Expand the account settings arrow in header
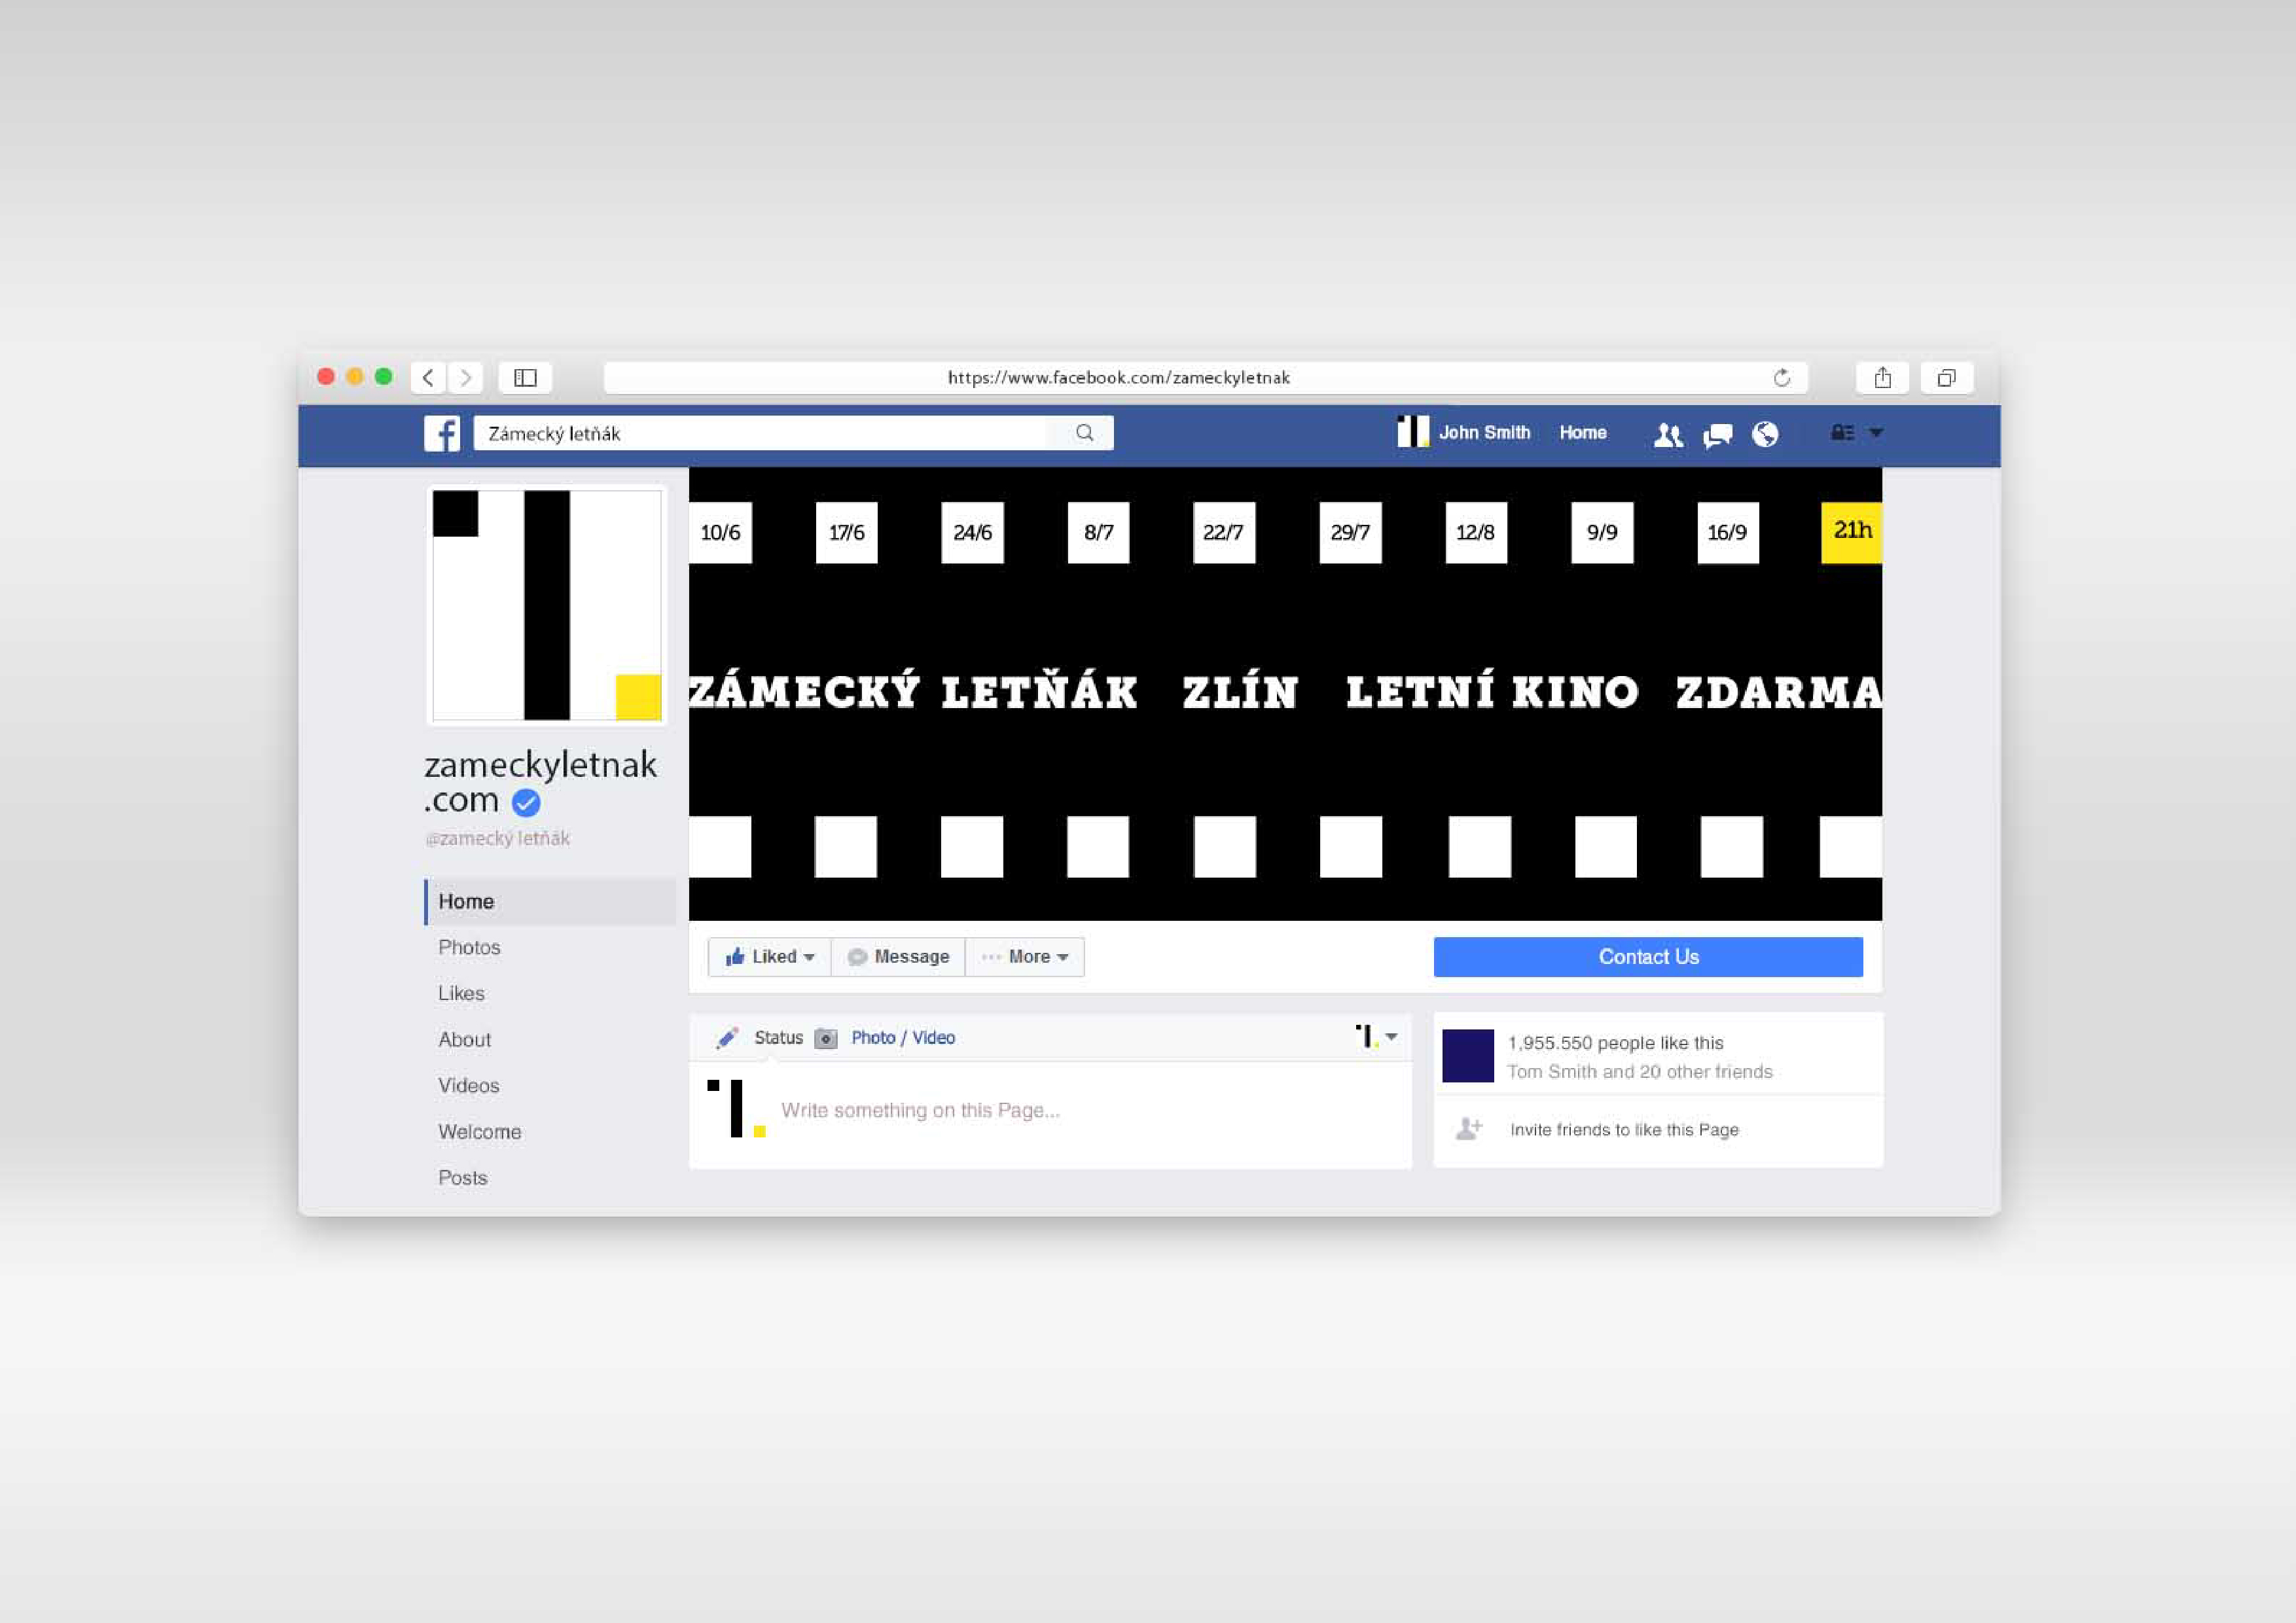2296x1623 pixels. click(x=1876, y=433)
